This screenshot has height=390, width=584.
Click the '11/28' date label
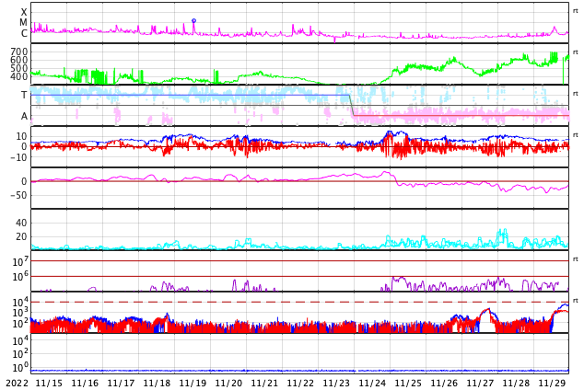click(x=516, y=384)
